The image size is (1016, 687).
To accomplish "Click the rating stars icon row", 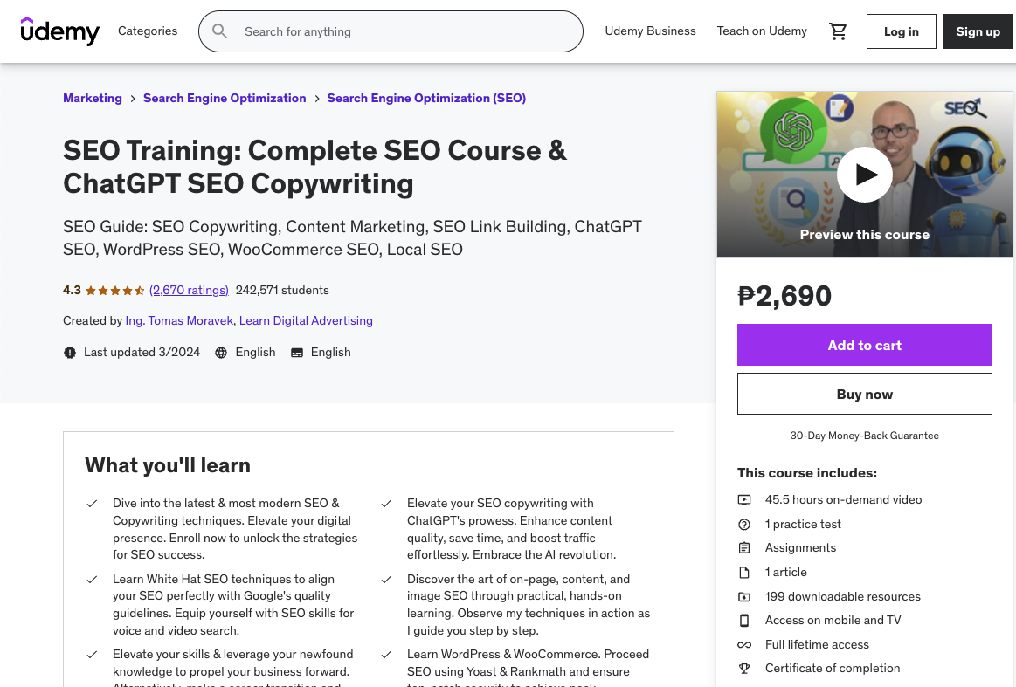I will tap(115, 291).
